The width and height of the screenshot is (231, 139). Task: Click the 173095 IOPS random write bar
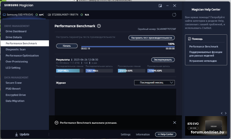click(x=161, y=71)
